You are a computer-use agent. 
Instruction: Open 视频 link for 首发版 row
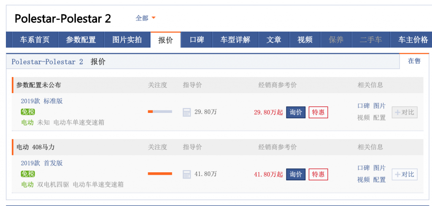click(x=363, y=180)
